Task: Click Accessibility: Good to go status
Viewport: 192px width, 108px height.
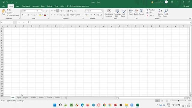Action: pos(15,101)
